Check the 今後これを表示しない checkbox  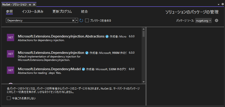click(9, 98)
